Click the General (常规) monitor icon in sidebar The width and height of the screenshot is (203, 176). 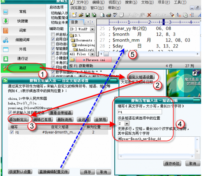click(6, 12)
